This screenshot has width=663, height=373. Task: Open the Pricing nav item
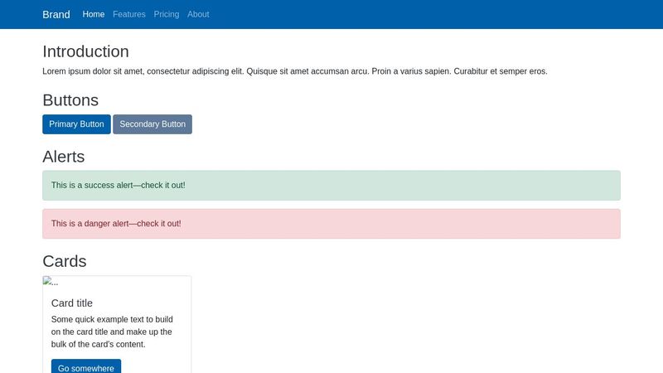(167, 14)
